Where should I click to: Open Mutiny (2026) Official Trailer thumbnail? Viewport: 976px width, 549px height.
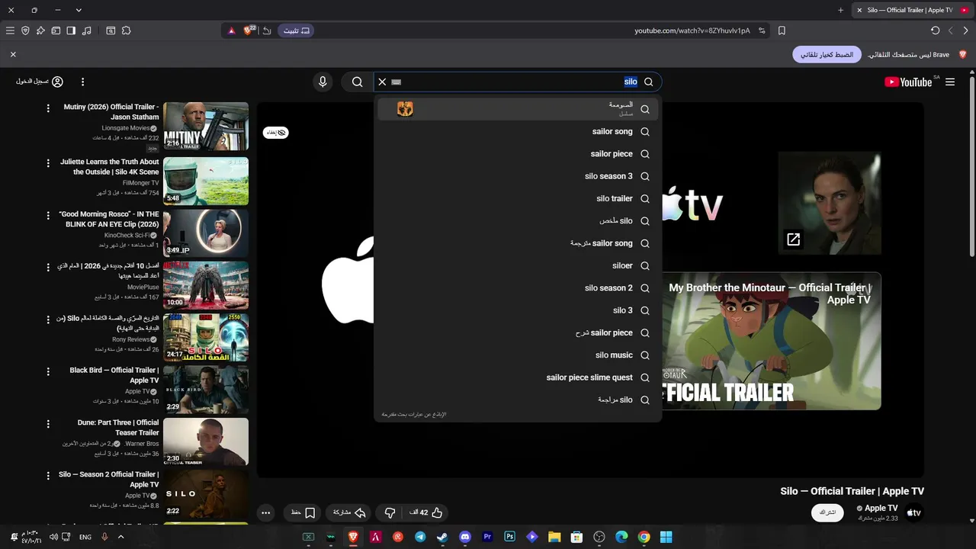[206, 126]
